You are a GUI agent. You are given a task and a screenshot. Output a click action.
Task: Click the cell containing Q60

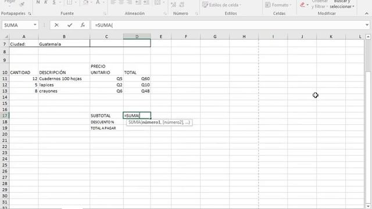point(137,79)
